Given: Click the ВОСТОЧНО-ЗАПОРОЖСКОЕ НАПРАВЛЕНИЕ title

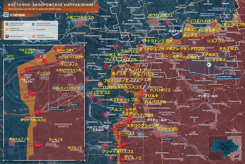Looking at the screenshot, I should [x=51, y=5].
